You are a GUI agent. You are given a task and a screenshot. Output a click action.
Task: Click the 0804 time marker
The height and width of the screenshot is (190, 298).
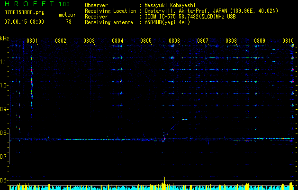coord(117,41)
